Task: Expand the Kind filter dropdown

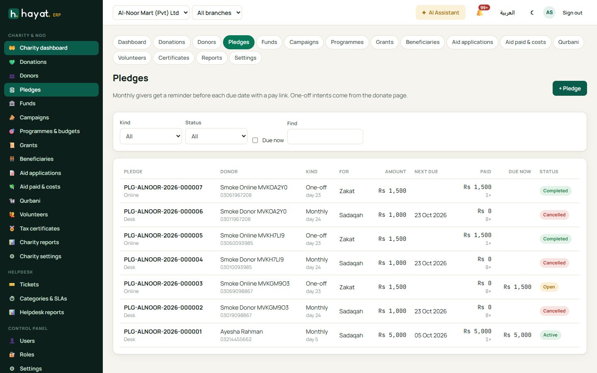Action: coord(151,136)
